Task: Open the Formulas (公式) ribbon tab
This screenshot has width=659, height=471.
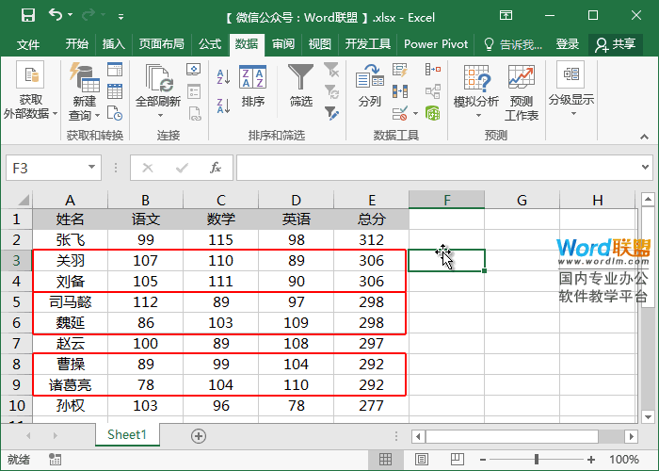Action: tap(209, 44)
